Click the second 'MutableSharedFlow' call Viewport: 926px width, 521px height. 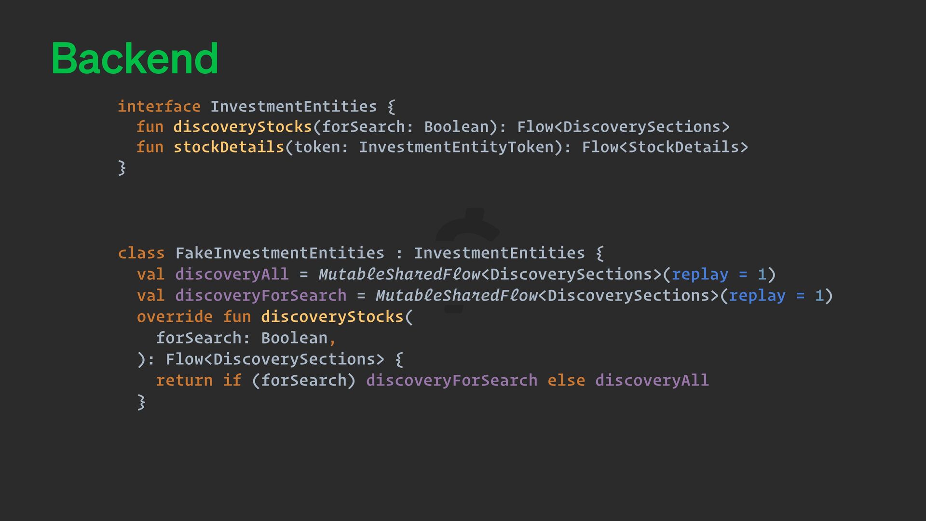tap(456, 296)
